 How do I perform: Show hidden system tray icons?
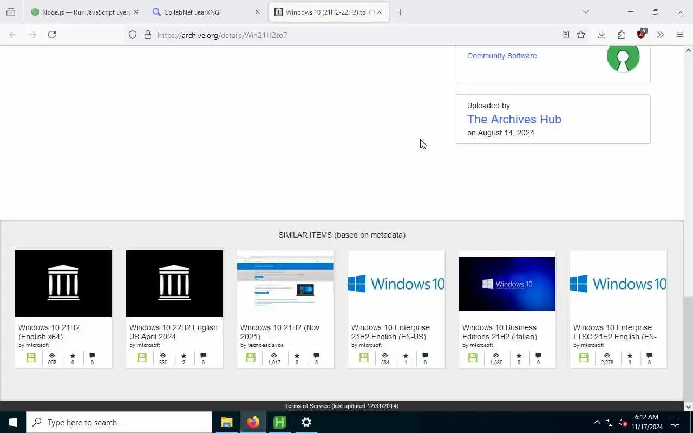point(597,422)
